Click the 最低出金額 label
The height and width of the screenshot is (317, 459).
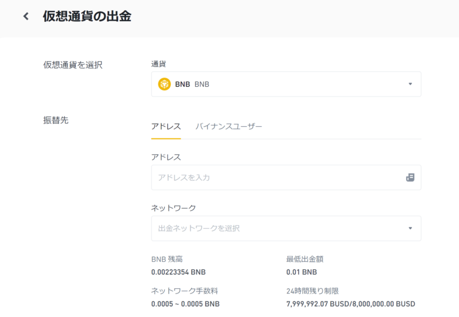point(305,259)
